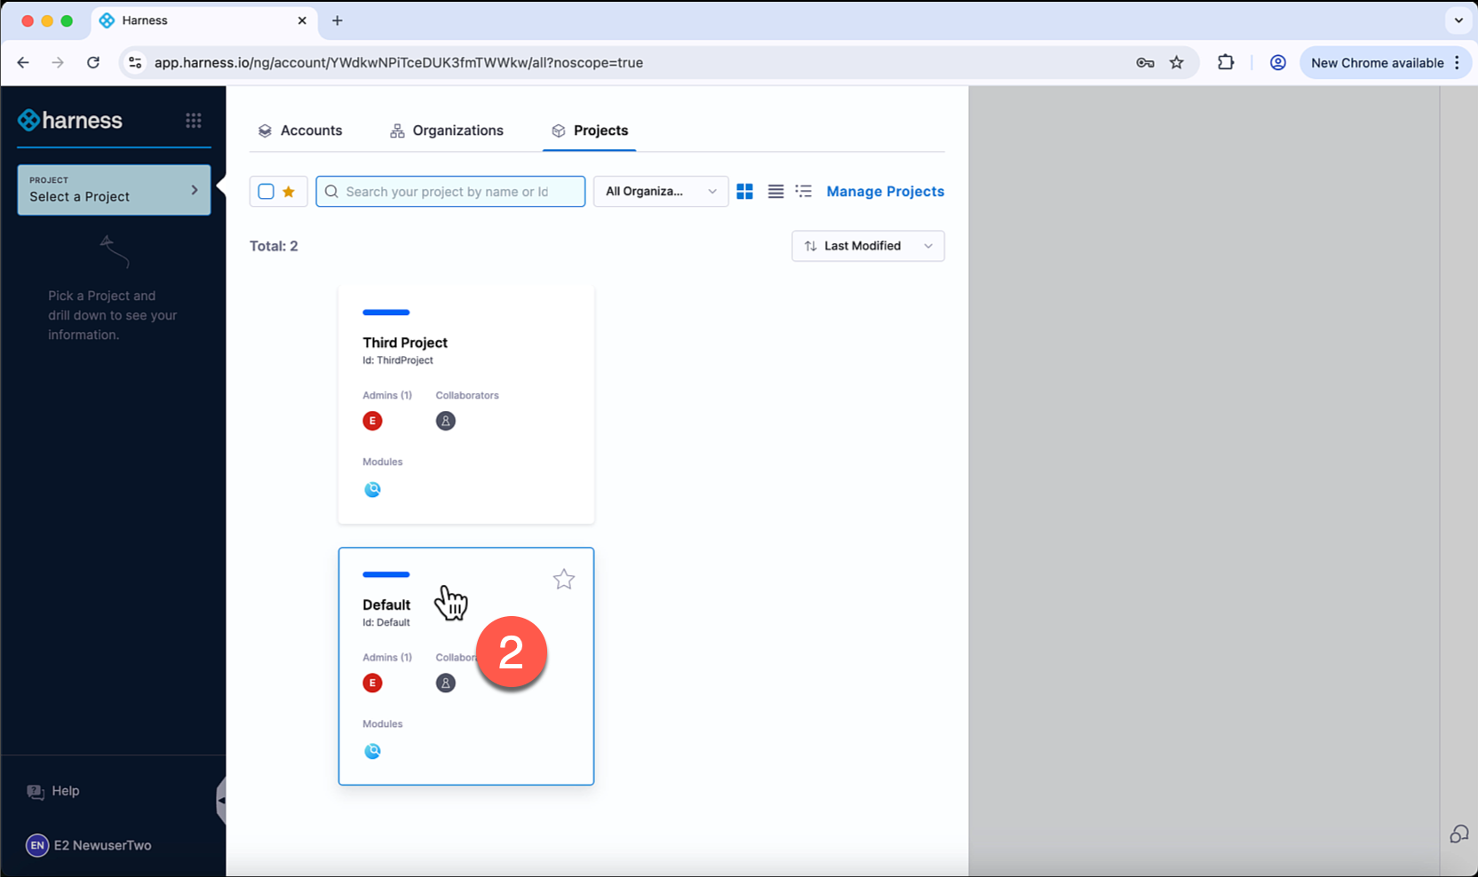Open the All Organizations dropdown
1478x877 pixels.
tap(660, 192)
